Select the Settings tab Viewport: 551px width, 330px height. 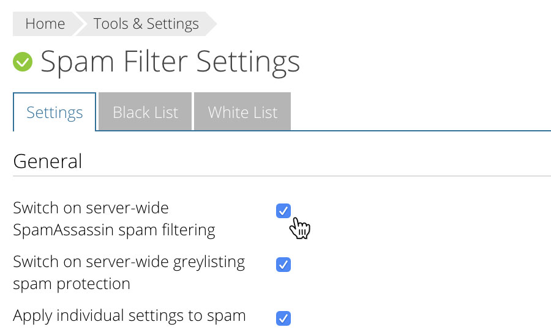click(x=54, y=112)
